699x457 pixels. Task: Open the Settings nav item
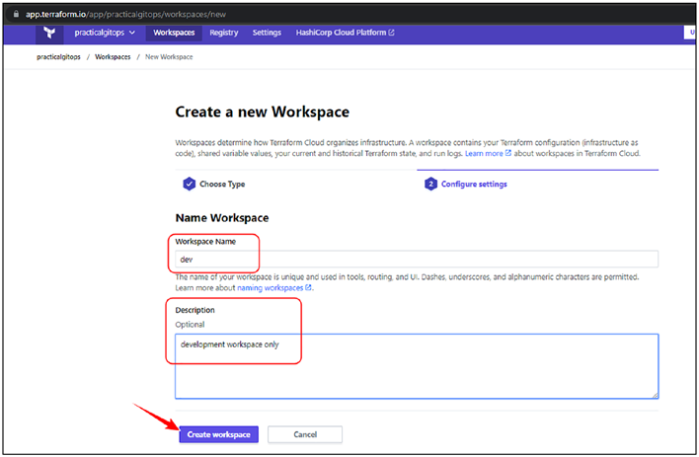267,33
